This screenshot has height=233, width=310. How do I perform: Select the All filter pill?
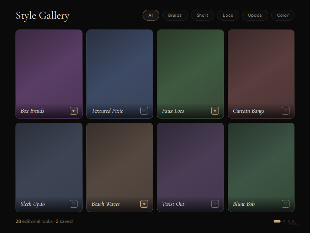pyautogui.click(x=151, y=15)
